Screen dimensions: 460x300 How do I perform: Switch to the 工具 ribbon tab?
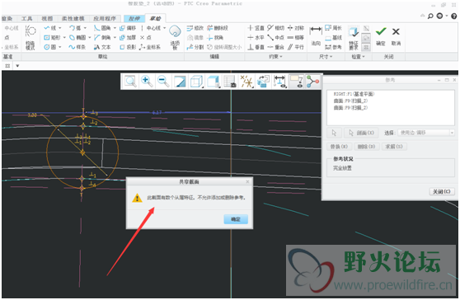point(26,18)
